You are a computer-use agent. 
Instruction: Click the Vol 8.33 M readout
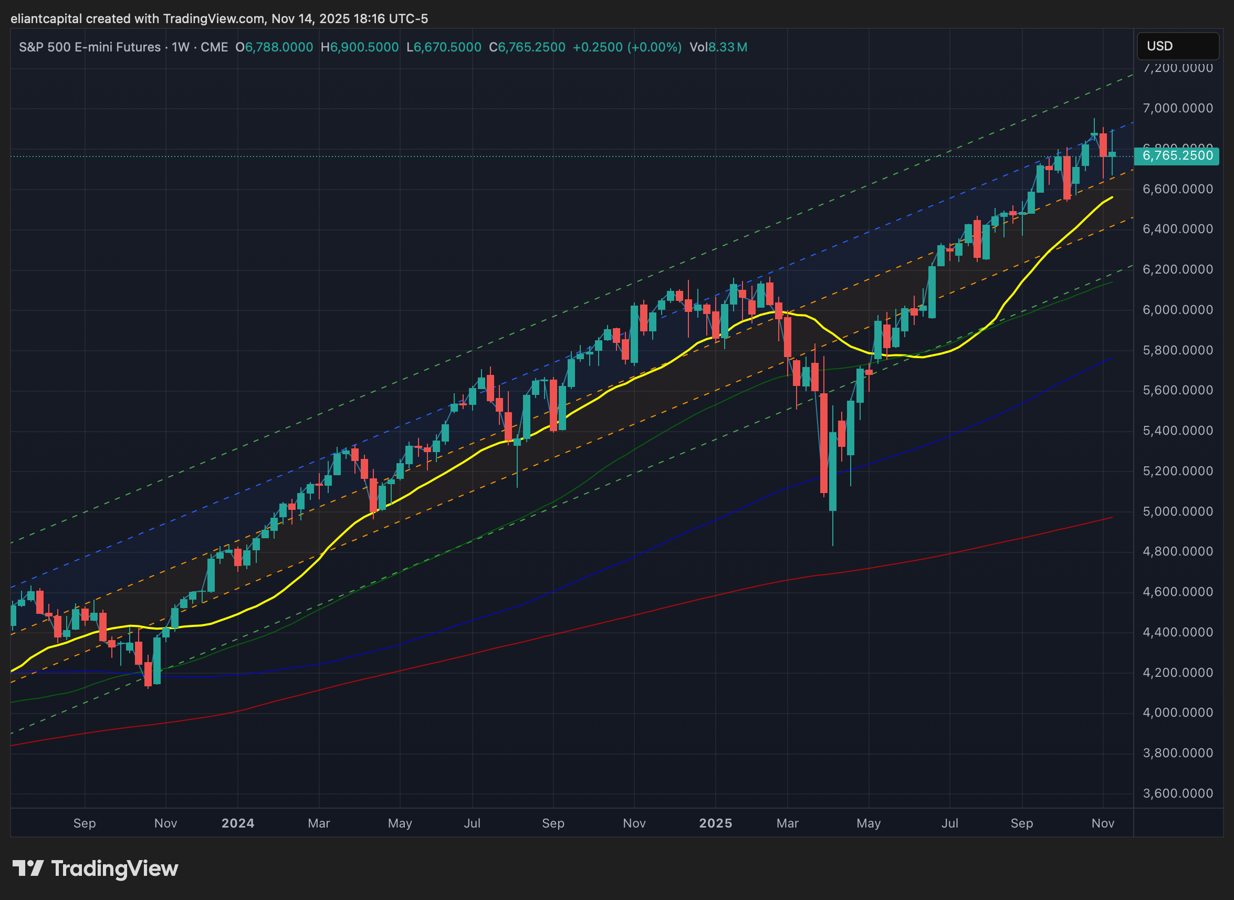click(718, 47)
